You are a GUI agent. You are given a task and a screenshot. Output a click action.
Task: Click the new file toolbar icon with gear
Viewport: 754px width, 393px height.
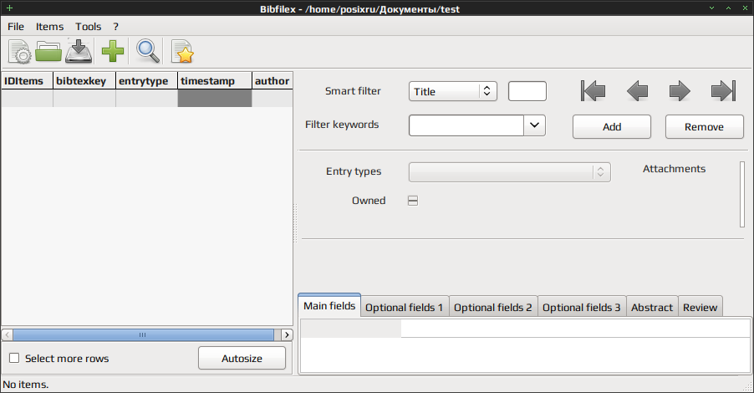click(x=20, y=52)
